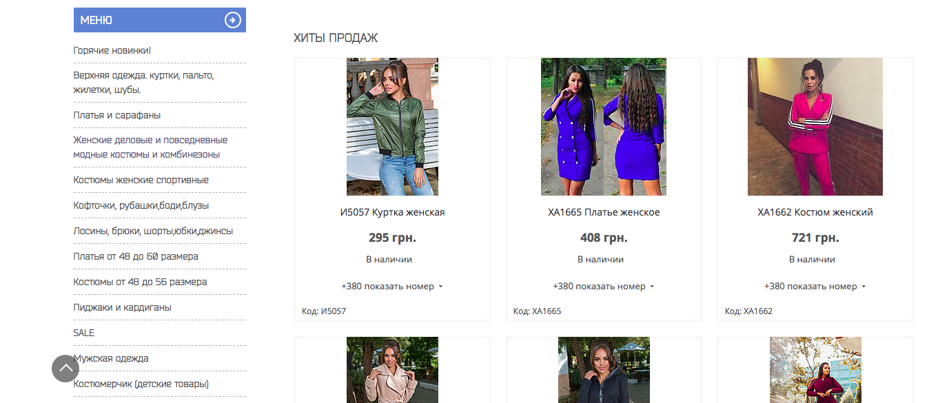Show phone number under ХА1665 Платье женское

point(603,287)
